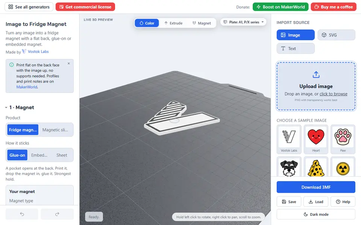Switch preview to the Extrude tab

(x=173, y=23)
